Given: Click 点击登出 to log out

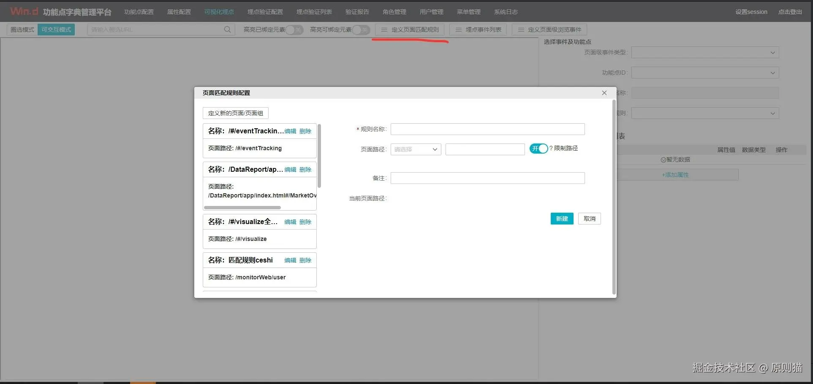Looking at the screenshot, I should 790,12.
